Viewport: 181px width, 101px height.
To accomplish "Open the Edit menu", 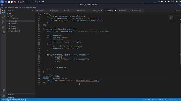I will 6,7.
